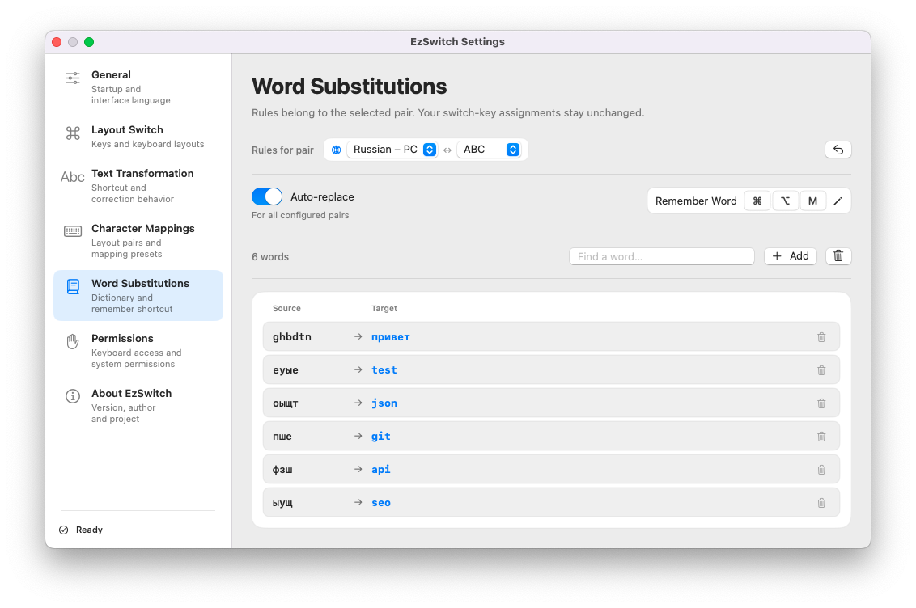Screen dimensions: 916x608
Task: Click the Character Mappings keyboard icon
Action: (73, 232)
